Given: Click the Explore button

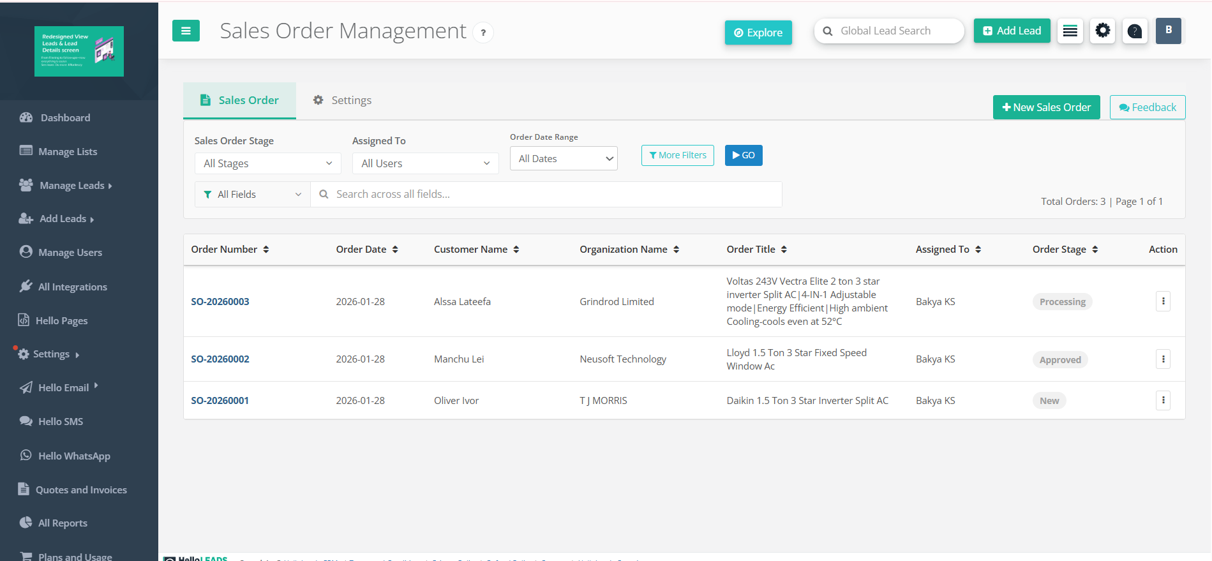Looking at the screenshot, I should tap(758, 33).
